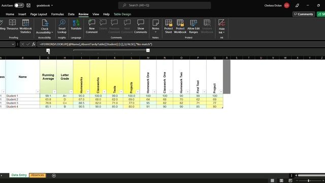Open the Thesaurus tool
This screenshot has height=183, width=325.
(12, 25)
